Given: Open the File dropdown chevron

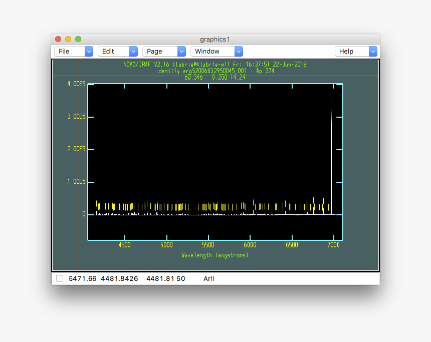Looking at the screenshot, I should (88, 51).
